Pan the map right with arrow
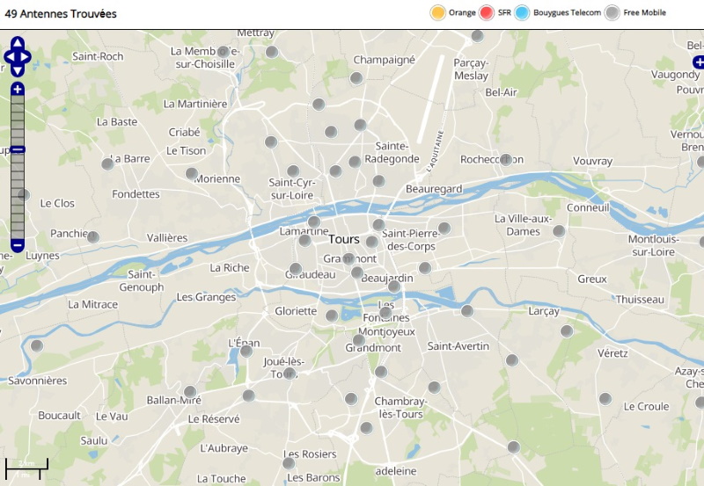This screenshot has width=704, height=486. tap(27, 57)
